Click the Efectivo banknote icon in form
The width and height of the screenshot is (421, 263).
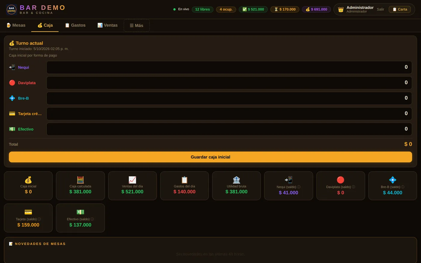tap(12, 129)
